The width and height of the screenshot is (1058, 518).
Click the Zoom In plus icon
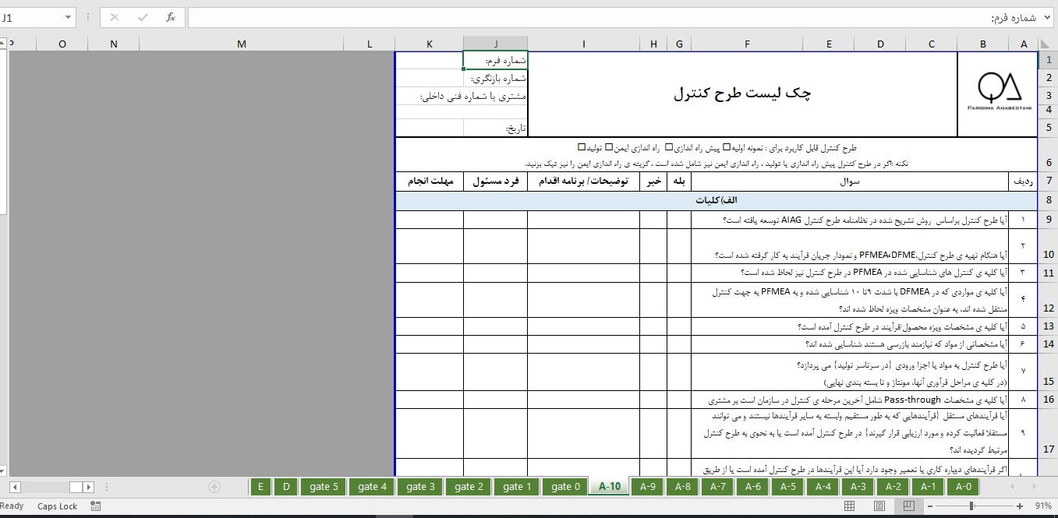(1021, 506)
